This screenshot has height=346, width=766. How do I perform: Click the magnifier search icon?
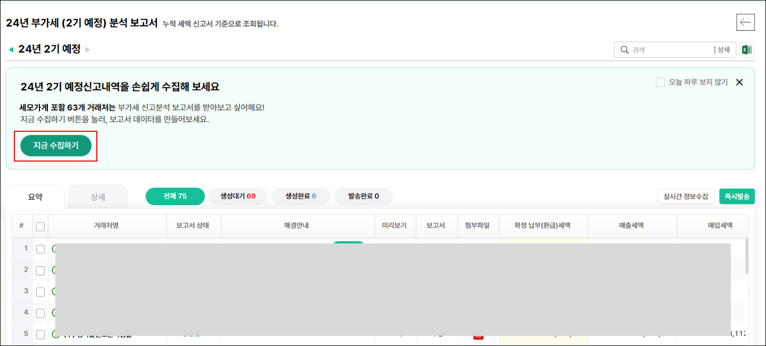pos(624,50)
